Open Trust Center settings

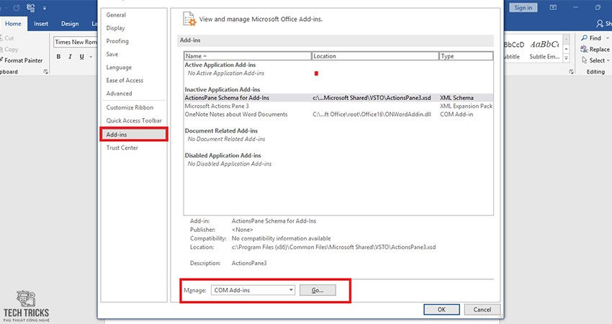[122, 148]
